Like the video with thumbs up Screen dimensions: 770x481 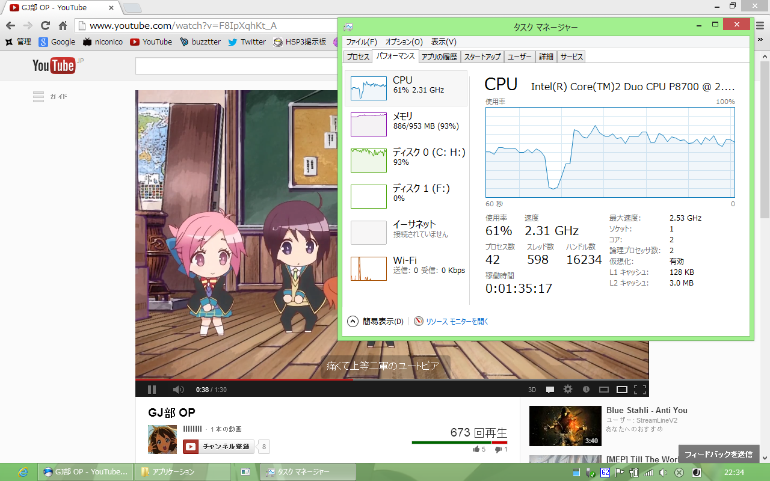coord(479,449)
